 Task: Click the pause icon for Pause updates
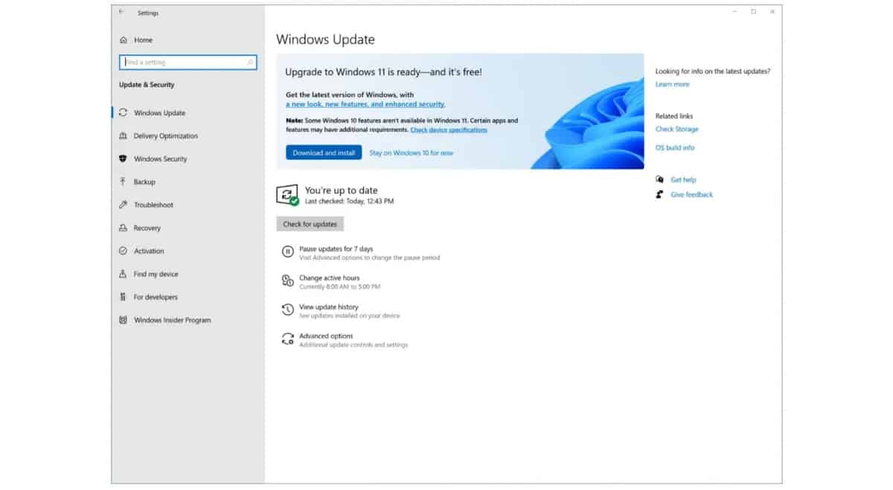[x=287, y=253]
